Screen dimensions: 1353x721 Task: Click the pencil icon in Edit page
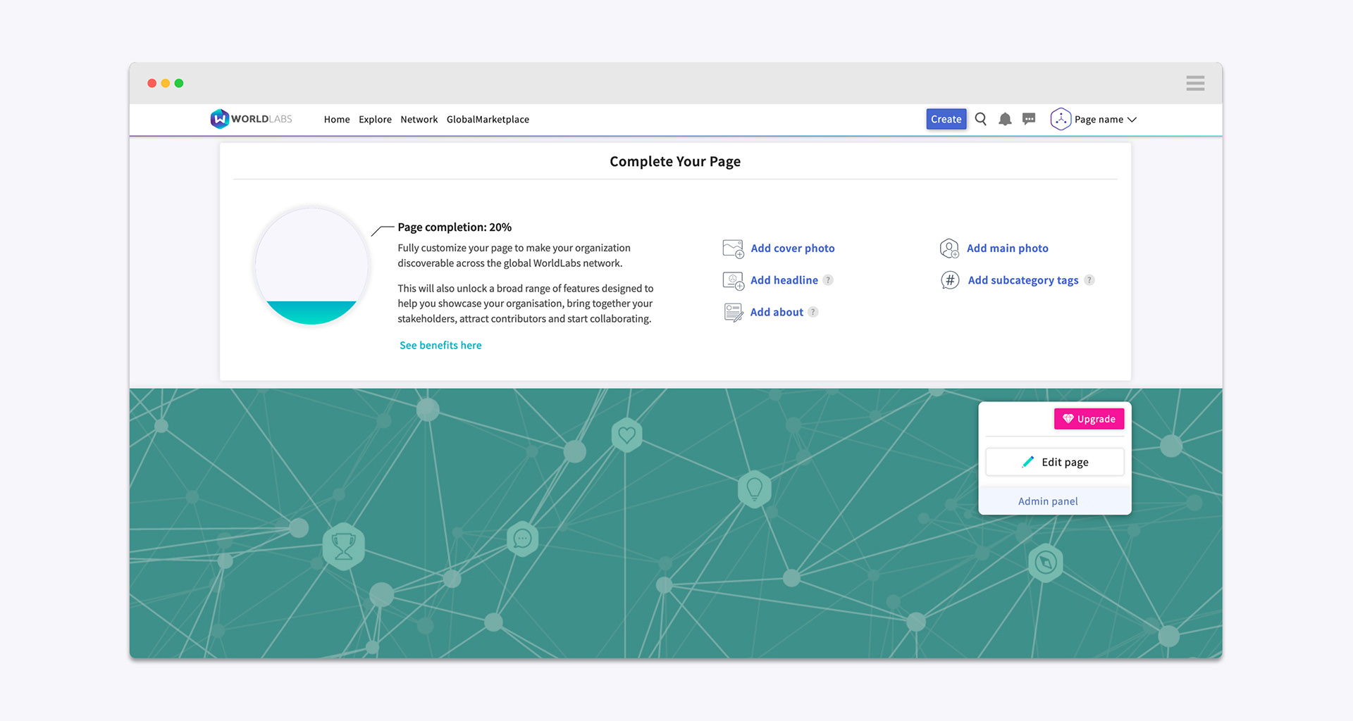(1028, 462)
